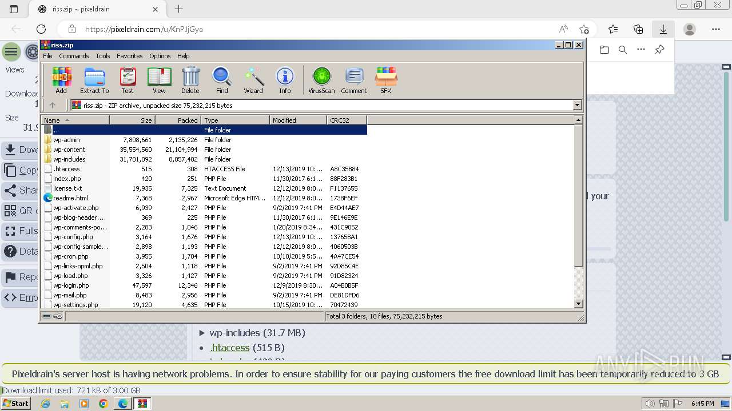Select the wp-content folder row
732x411 pixels.
point(204,150)
